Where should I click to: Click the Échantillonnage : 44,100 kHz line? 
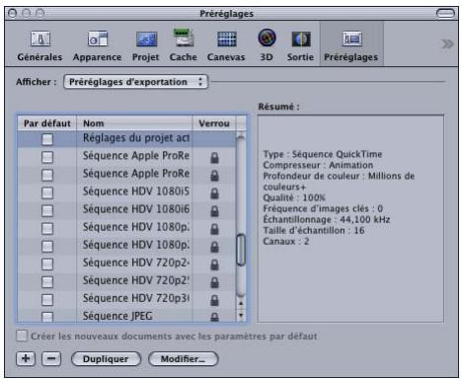tap(327, 219)
